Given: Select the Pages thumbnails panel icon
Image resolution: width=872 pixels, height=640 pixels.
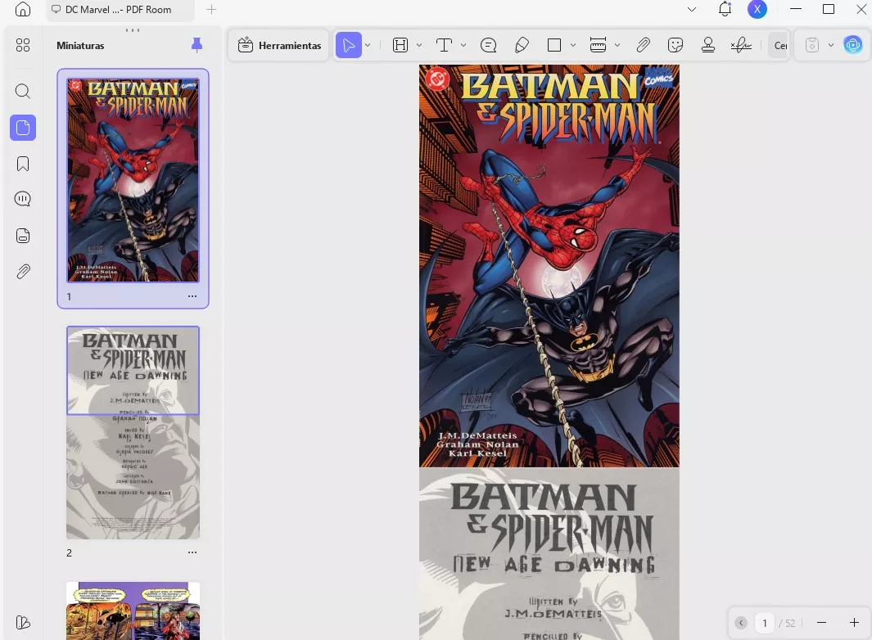Looking at the screenshot, I should tap(23, 128).
